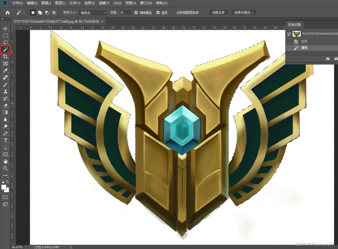Open the 取样点 sample size dropdown
338x249 pixels.
(x=93, y=13)
